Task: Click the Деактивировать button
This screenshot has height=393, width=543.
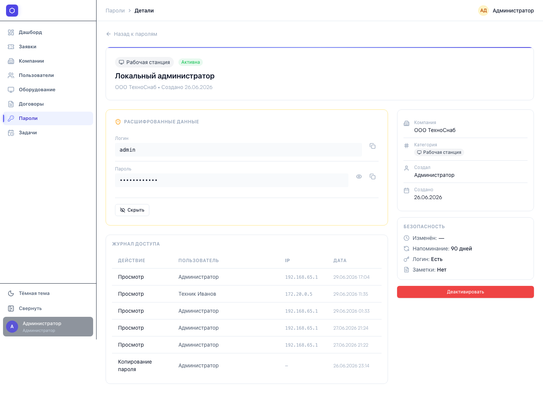Action: pyautogui.click(x=465, y=292)
